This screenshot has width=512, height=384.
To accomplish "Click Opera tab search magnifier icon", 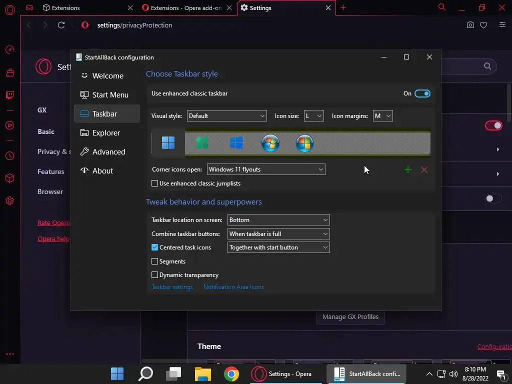I will [442, 7].
